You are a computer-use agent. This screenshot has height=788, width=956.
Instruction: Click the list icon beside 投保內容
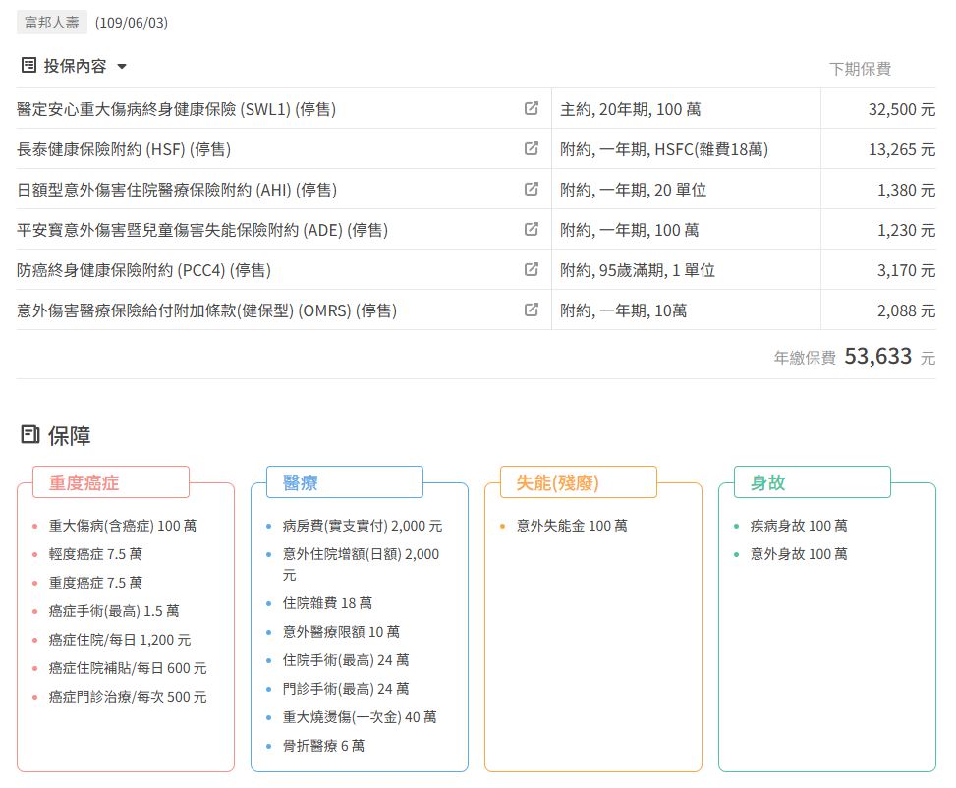click(x=28, y=66)
